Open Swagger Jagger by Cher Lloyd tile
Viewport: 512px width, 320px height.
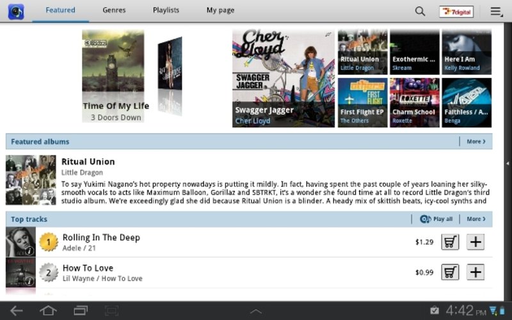point(284,78)
